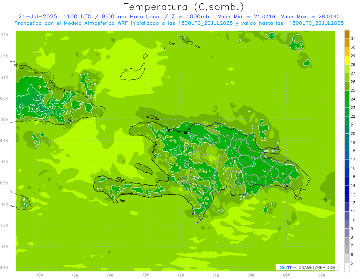Click the "71W" longitude axis label
The width and height of the screenshot is (361, 279).
tap(216, 275)
